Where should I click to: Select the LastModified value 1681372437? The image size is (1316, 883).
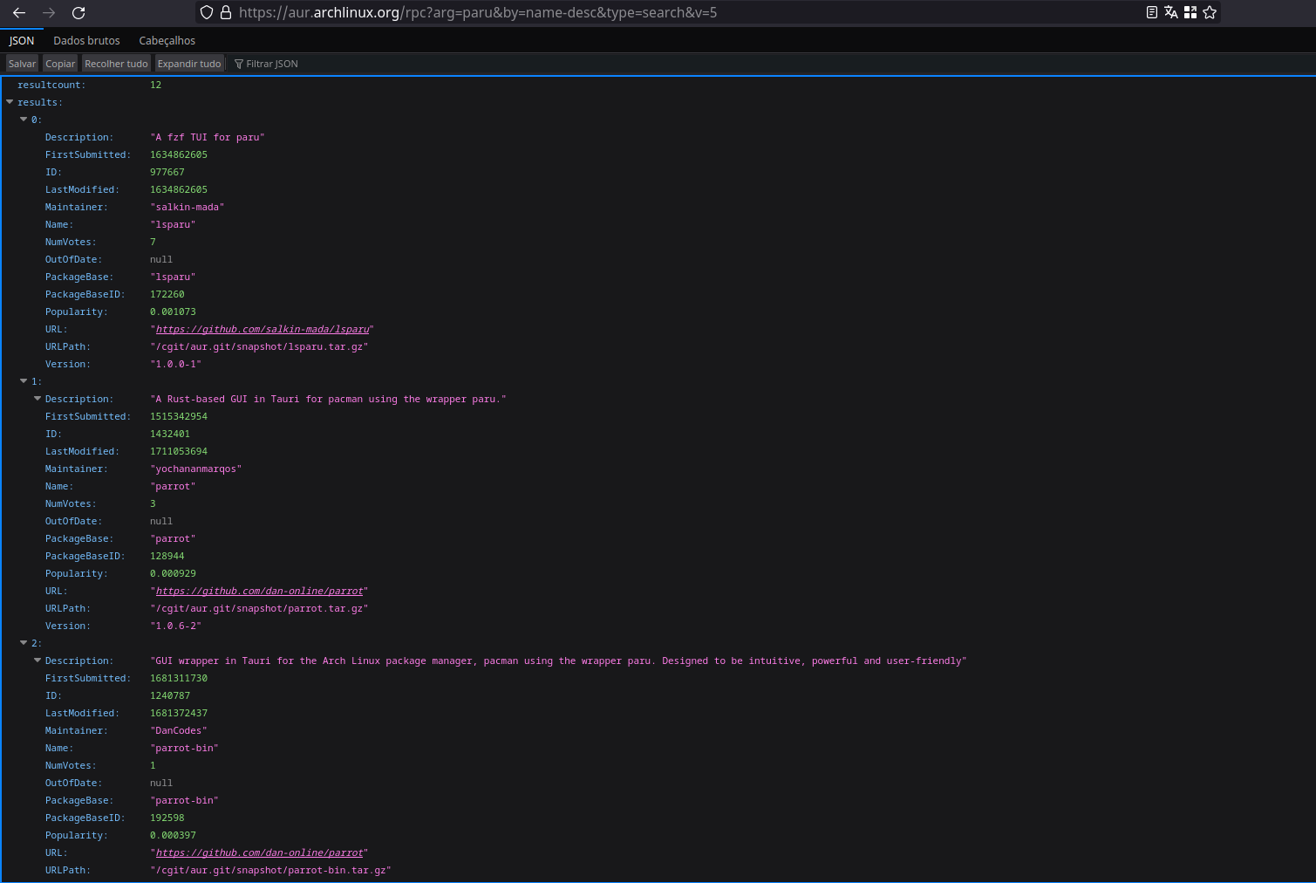(179, 713)
